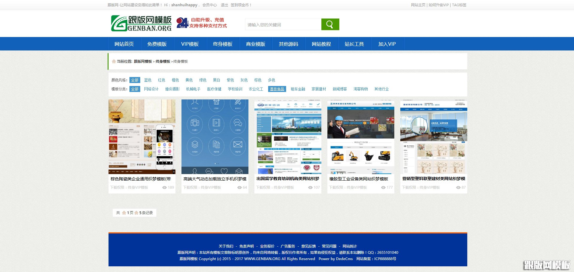The image size is (574, 272).
Task: Click the eye icon on 出国留学教育培训 template
Action: [x=310, y=188]
